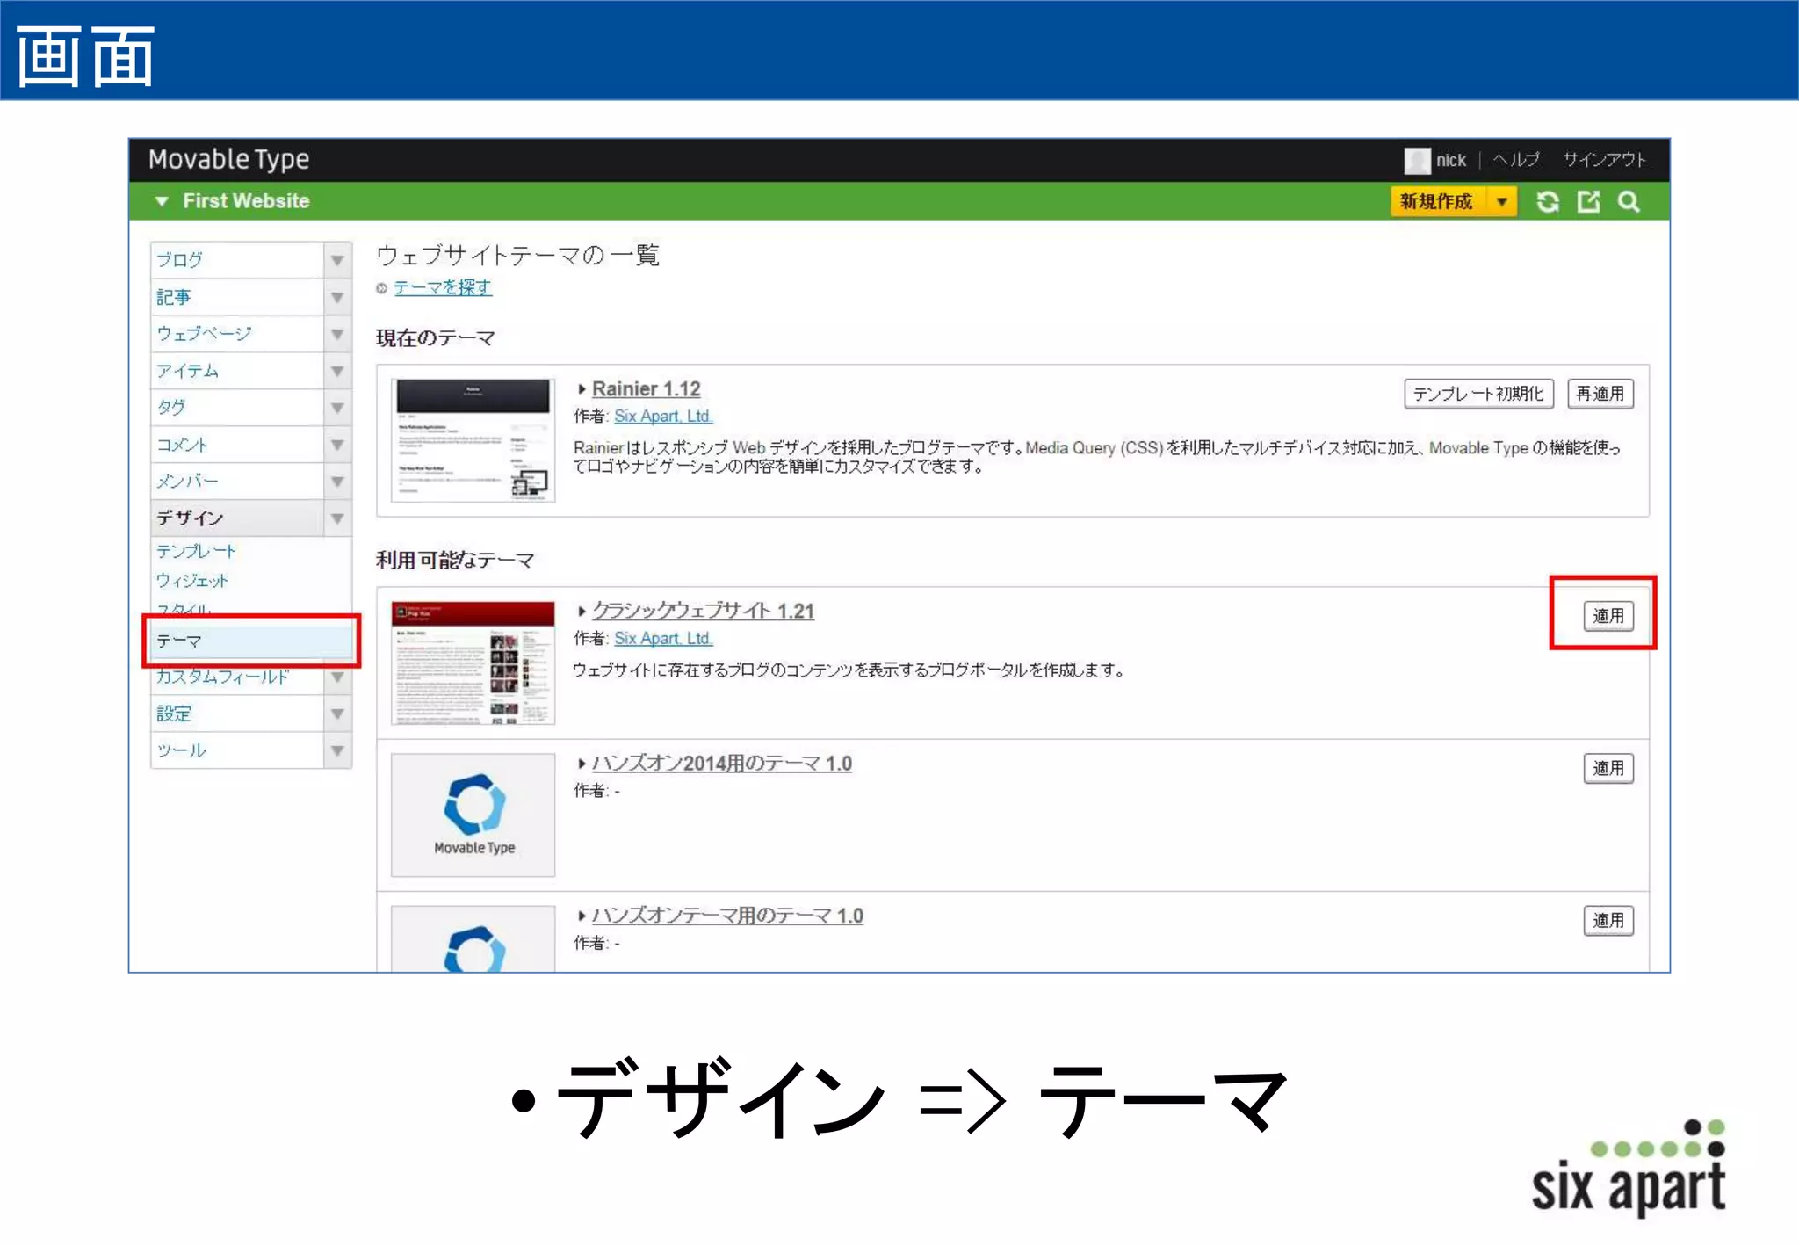Click the 新規作成 button
This screenshot has width=1799, height=1246.
pos(1437,202)
